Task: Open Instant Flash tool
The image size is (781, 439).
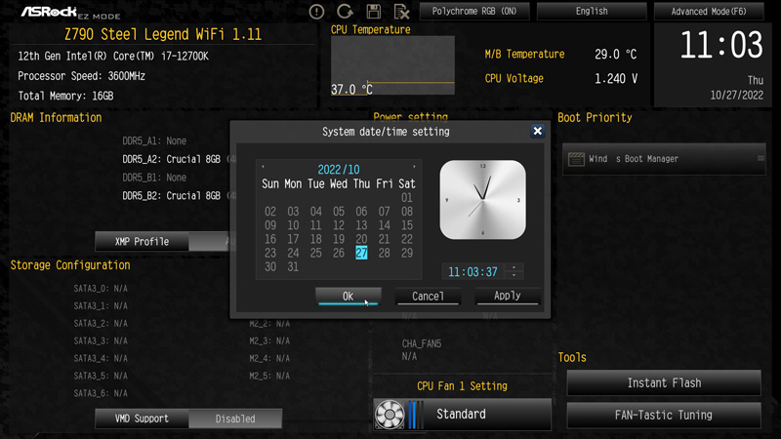Action: click(664, 382)
